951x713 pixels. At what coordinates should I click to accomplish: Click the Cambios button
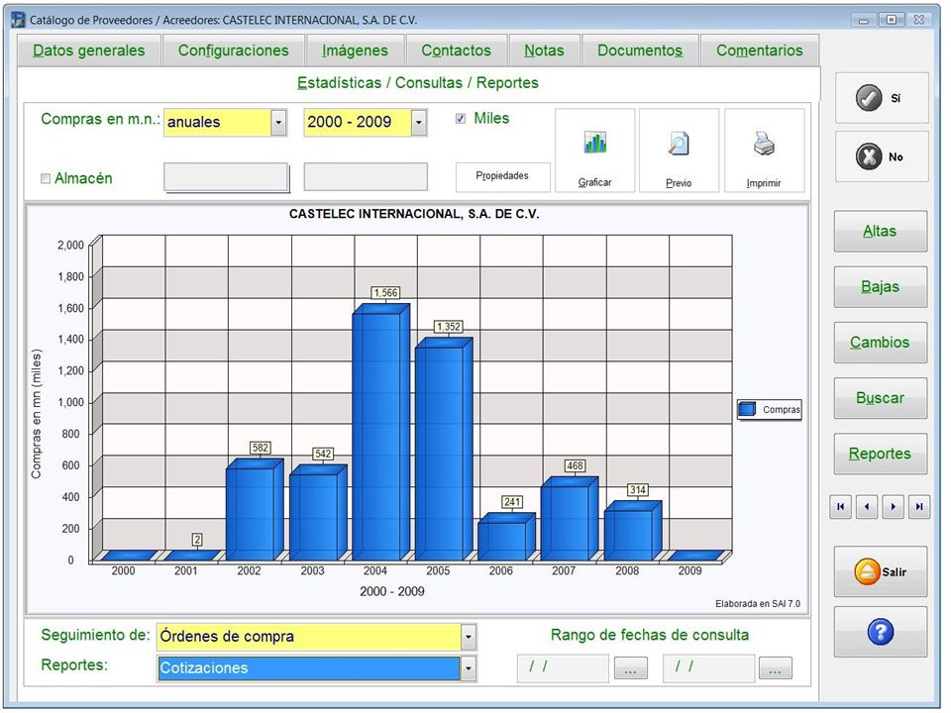[881, 343]
